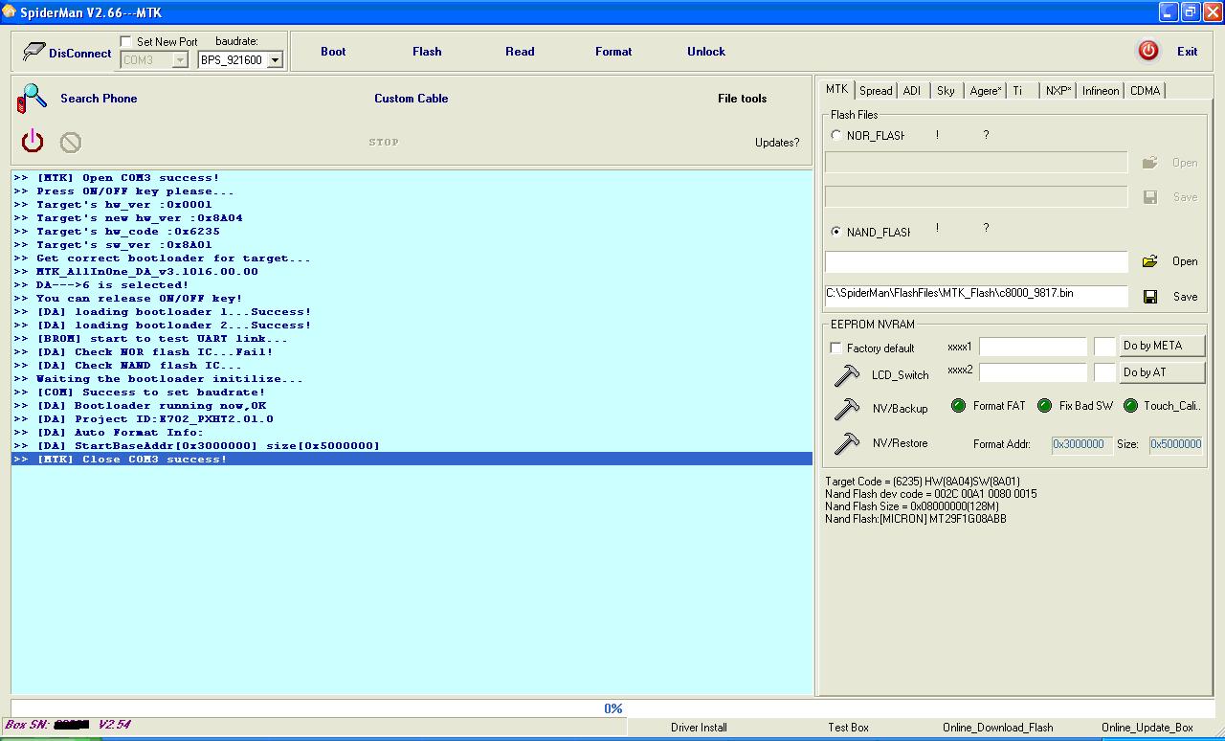The width and height of the screenshot is (1225, 741).
Task: Tick the Factory default checkbox
Action: point(836,348)
